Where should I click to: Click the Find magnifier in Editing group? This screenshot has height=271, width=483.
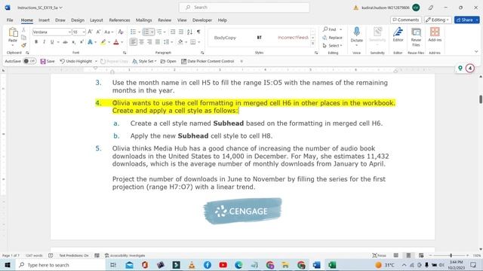point(325,29)
